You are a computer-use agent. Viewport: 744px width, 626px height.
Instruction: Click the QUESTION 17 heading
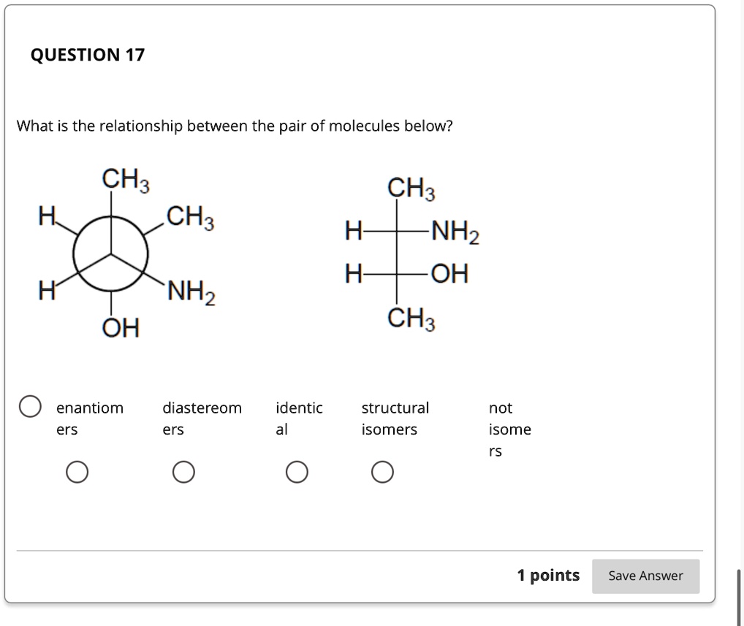click(88, 54)
